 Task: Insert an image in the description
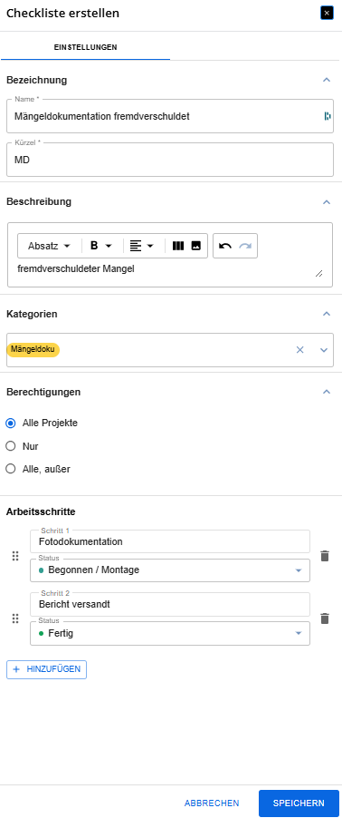click(x=195, y=246)
